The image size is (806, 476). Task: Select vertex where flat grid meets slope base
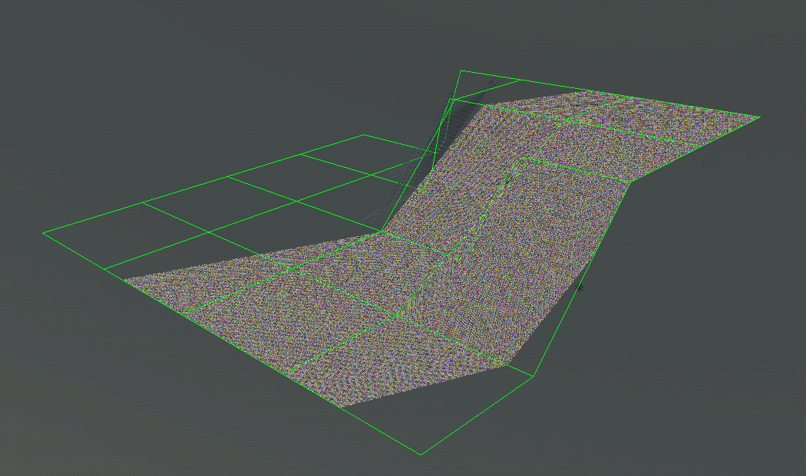tap(382, 231)
